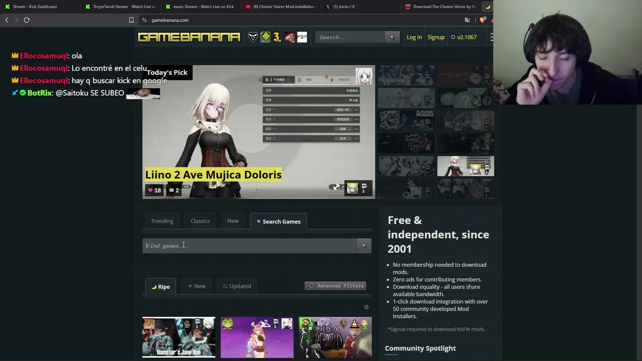The image size is (642, 361).
Task: Go back using the browser back arrow
Action: 7,20
